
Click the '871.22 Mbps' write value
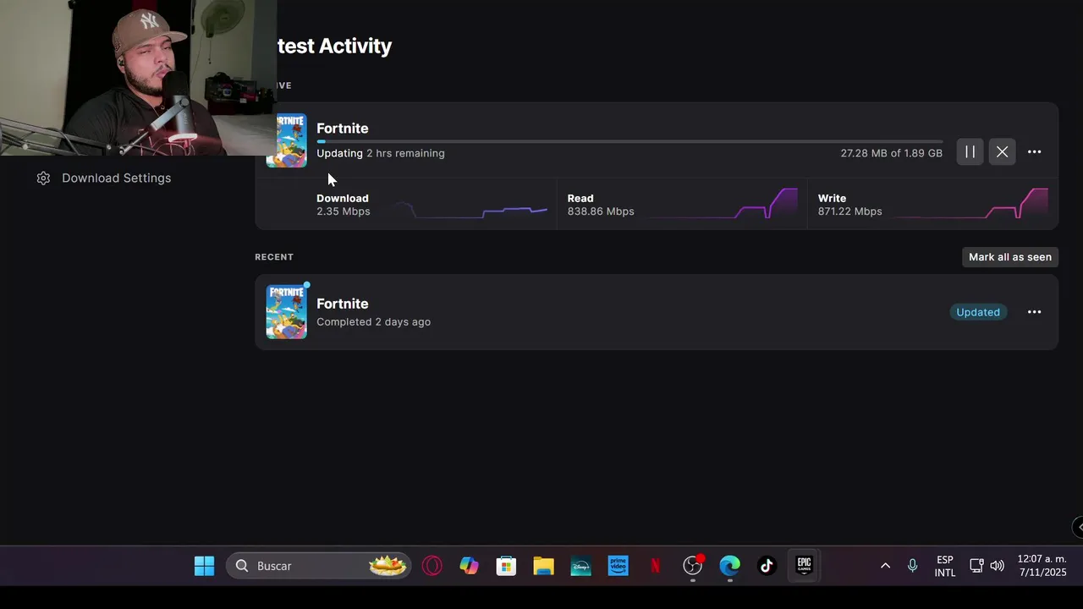pos(849,211)
